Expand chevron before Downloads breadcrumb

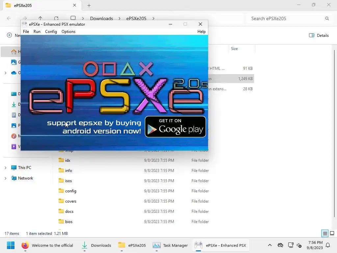83,18
